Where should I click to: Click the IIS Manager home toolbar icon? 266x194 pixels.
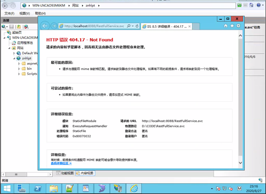click(252, 5)
